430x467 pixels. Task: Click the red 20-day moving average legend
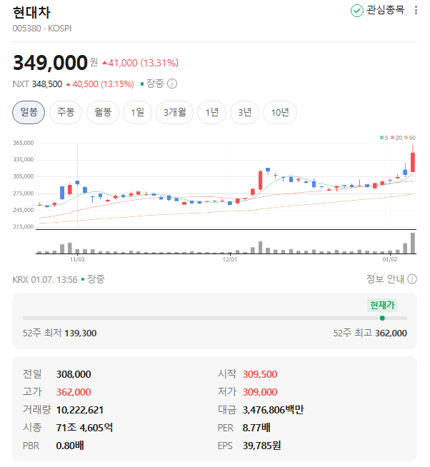click(397, 137)
